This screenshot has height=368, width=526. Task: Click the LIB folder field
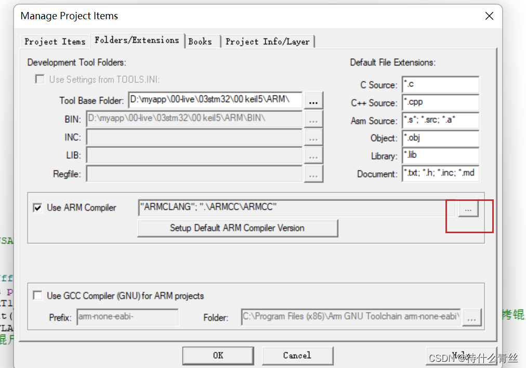(194, 156)
